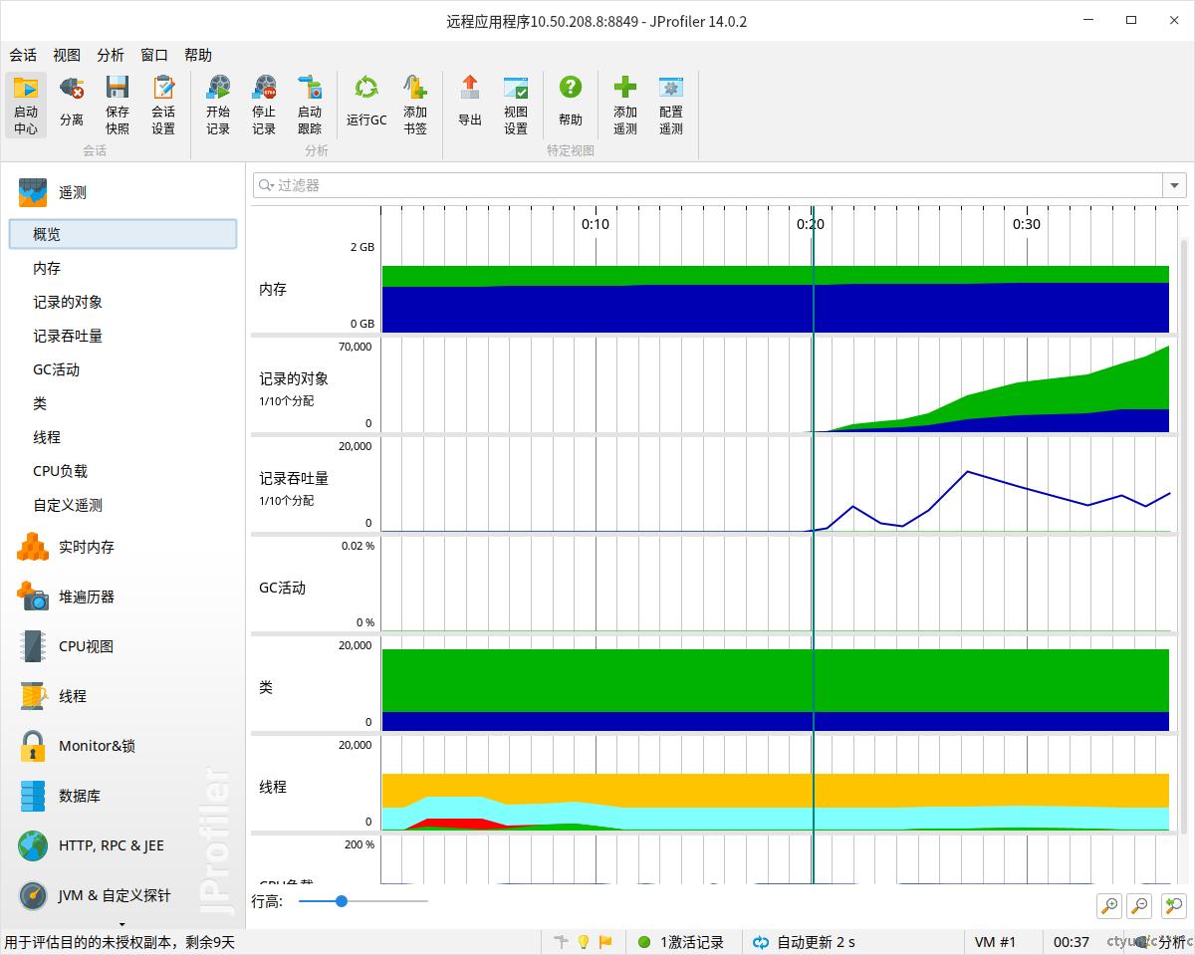Click the 0:10 timeline label
Screen dimensions: 1195x955
click(596, 224)
